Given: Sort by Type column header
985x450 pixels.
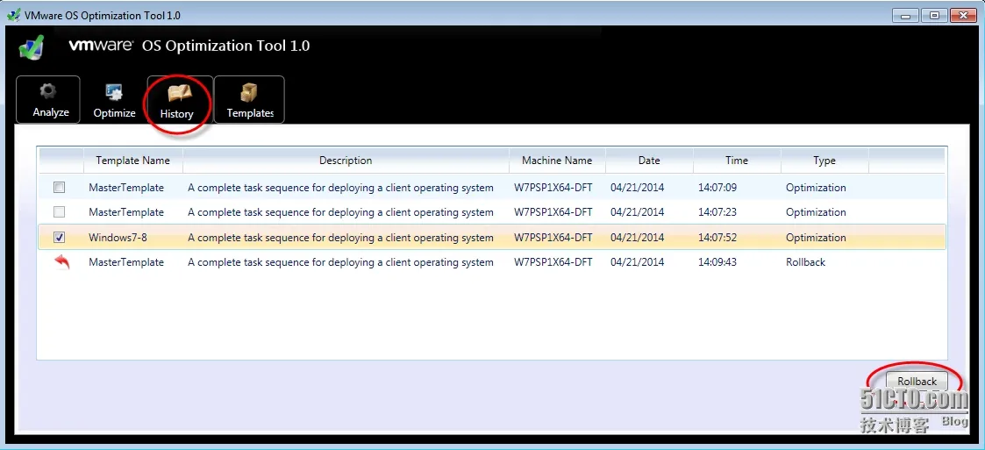Looking at the screenshot, I should 824,161.
